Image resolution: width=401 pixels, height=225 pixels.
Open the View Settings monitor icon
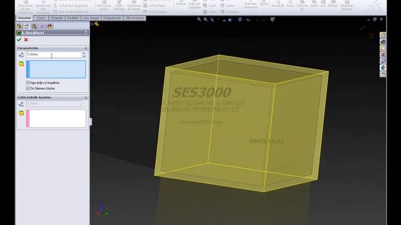coord(273,19)
